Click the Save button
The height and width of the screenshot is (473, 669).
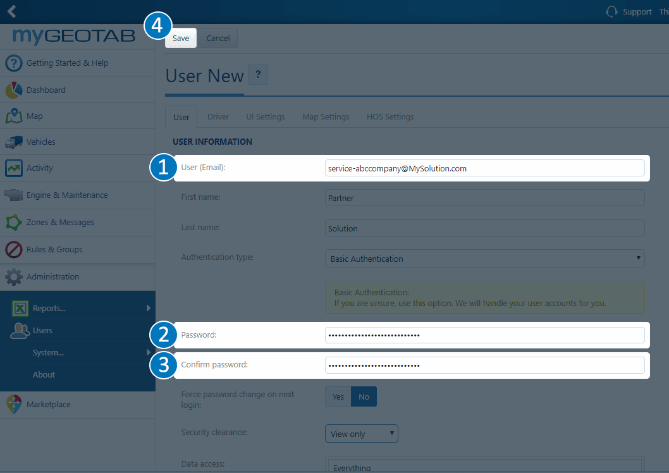pos(181,38)
